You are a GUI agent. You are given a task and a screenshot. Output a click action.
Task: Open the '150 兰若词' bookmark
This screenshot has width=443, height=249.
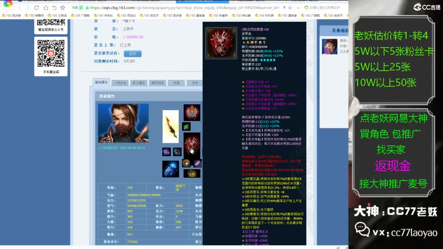[57, 16]
